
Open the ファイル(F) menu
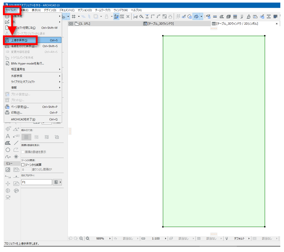click(x=11, y=10)
